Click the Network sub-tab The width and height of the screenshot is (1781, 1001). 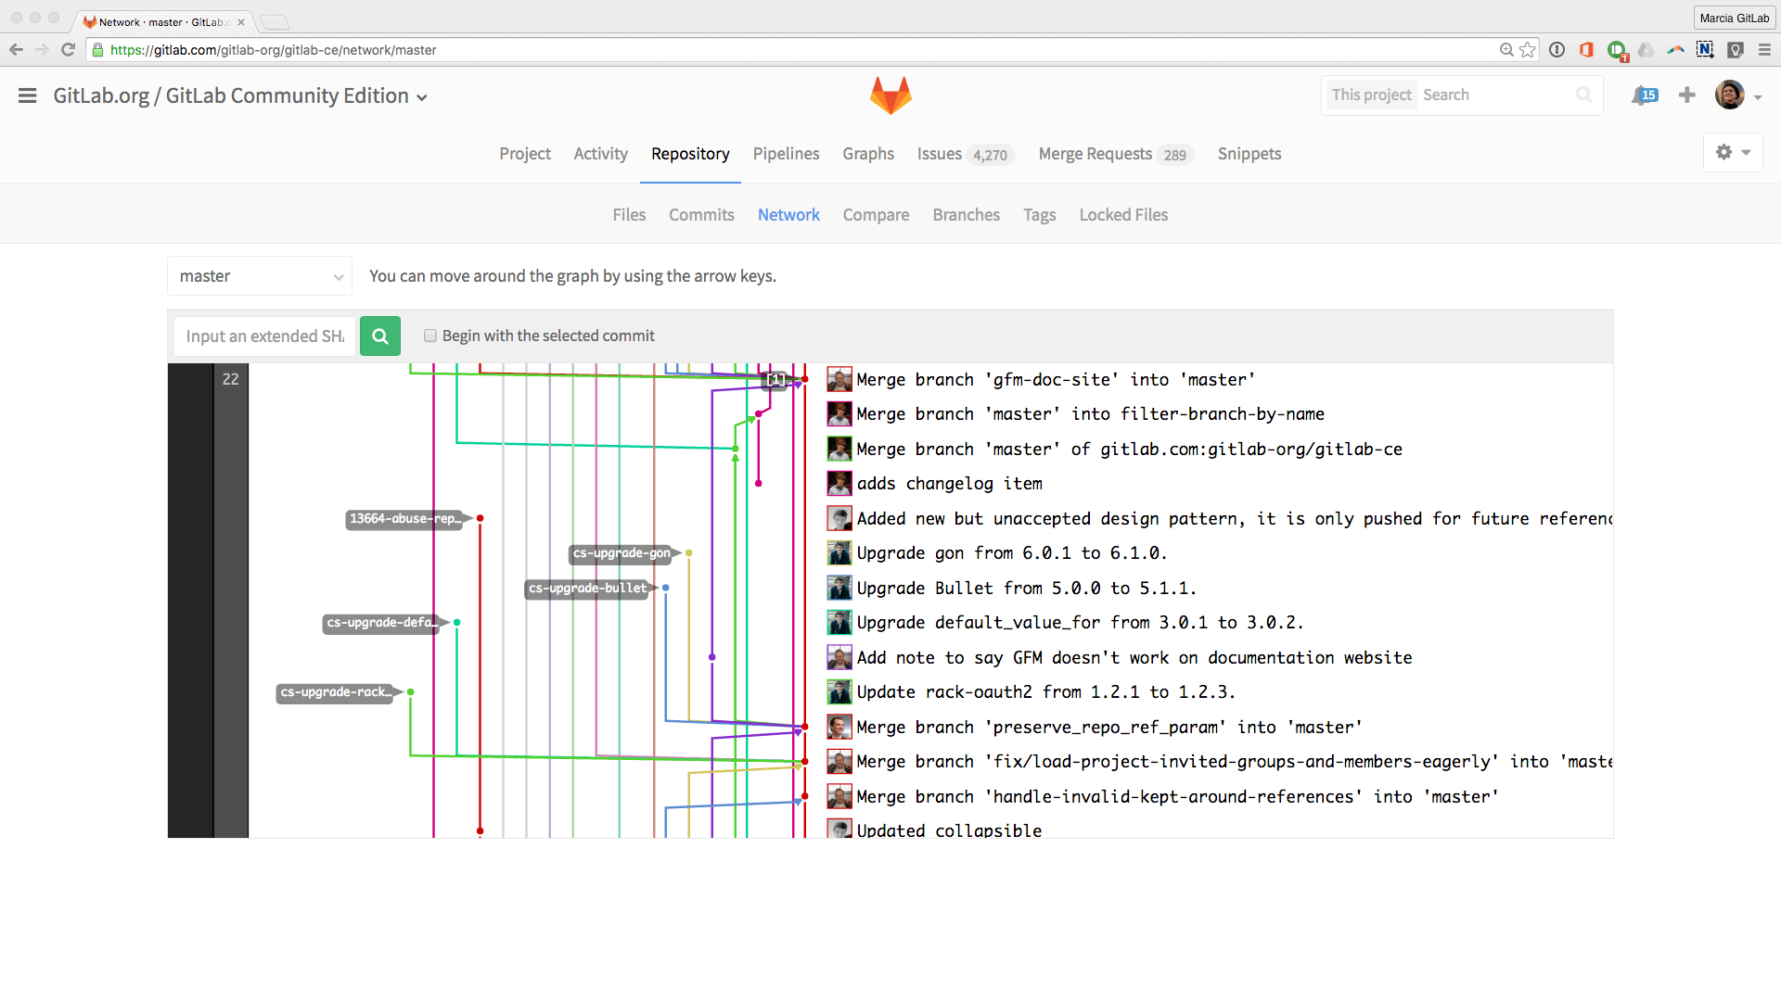coord(788,215)
